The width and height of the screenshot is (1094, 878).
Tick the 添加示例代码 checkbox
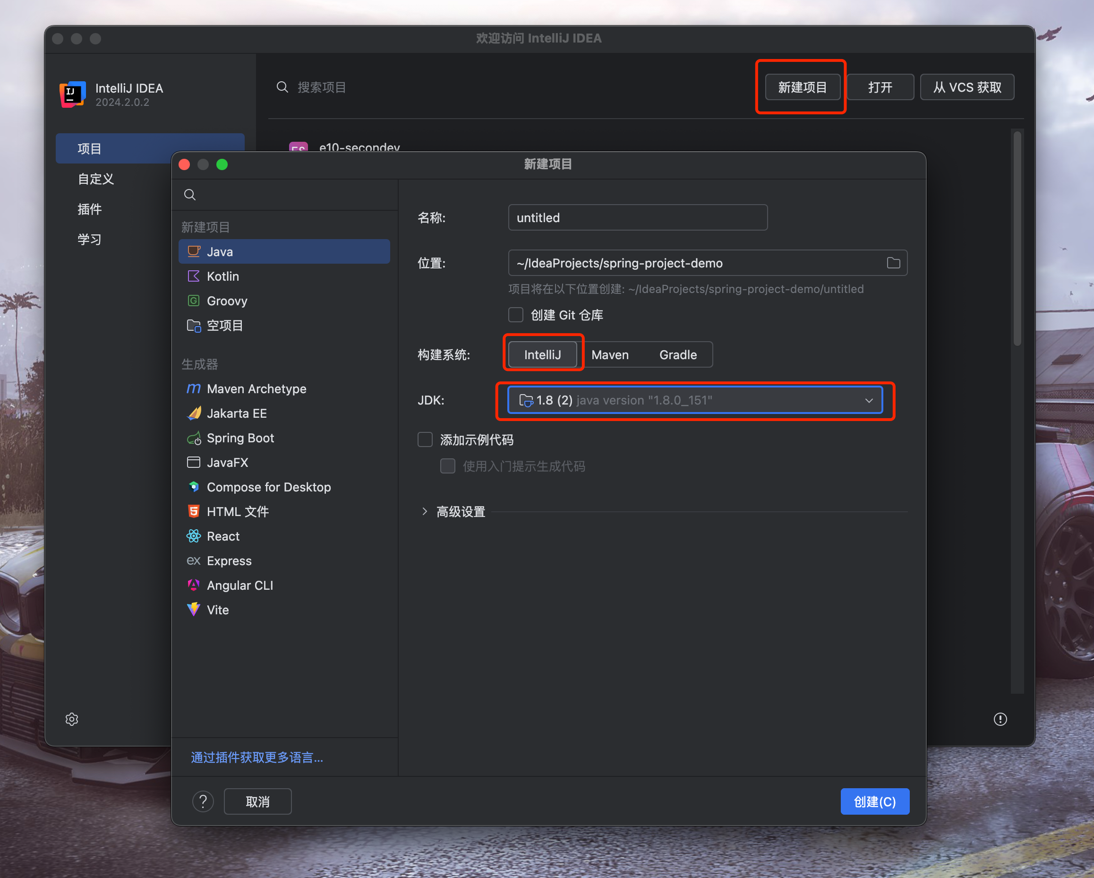click(425, 439)
